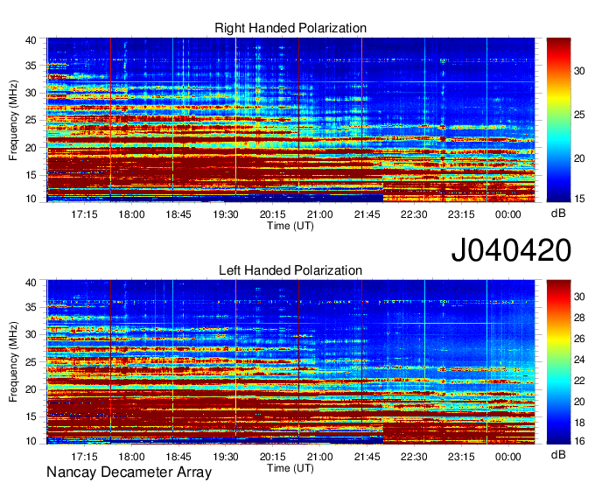Click the 20 MHz frequency tick of the Left Handed plot
Image resolution: width=595 pixels, height=483 pixels.
pos(31,389)
